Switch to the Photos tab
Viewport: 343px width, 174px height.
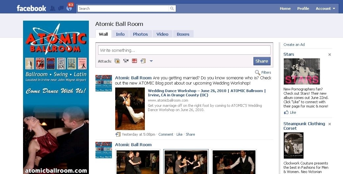coord(140,34)
